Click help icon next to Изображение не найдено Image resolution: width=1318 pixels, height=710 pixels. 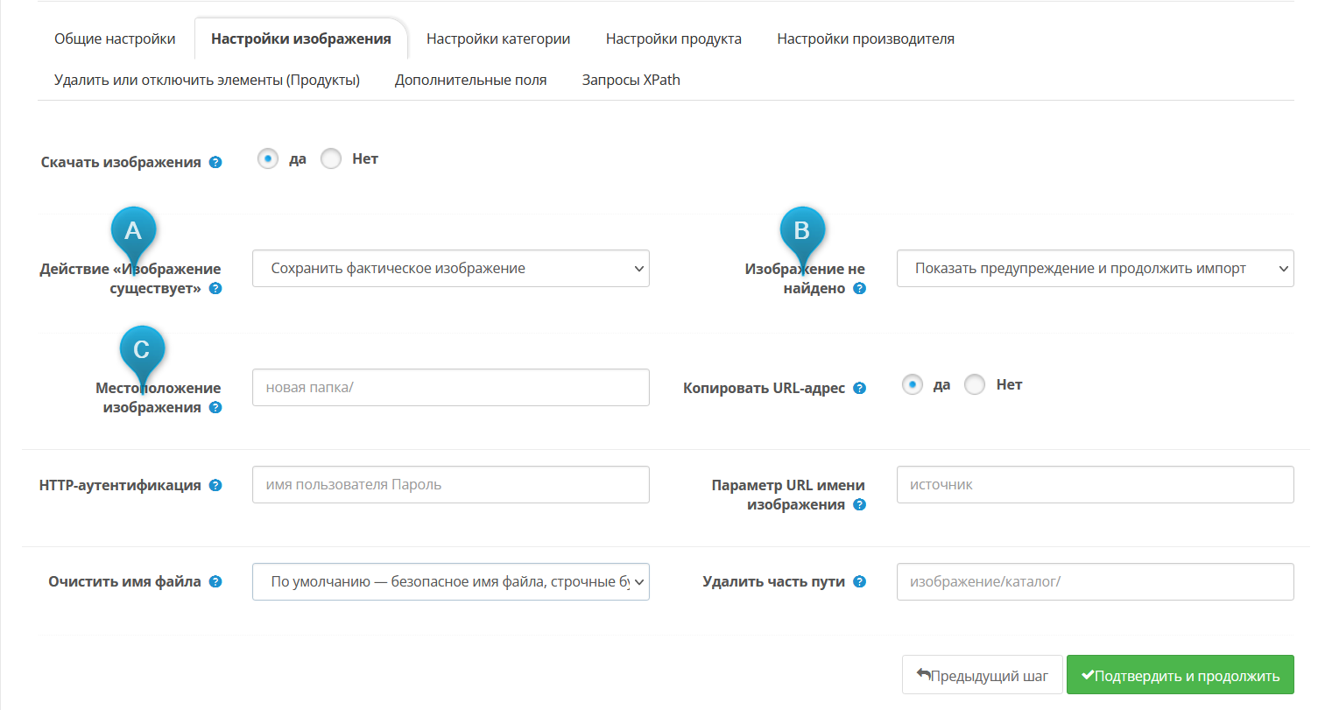pos(860,289)
